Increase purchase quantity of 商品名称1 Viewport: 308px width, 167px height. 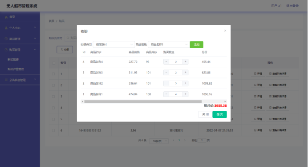coord(186,94)
